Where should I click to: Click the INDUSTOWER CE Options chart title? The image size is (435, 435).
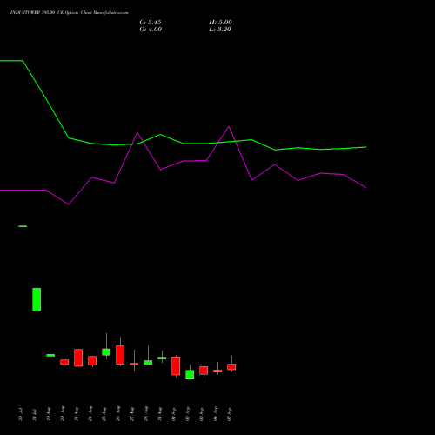coord(69,13)
